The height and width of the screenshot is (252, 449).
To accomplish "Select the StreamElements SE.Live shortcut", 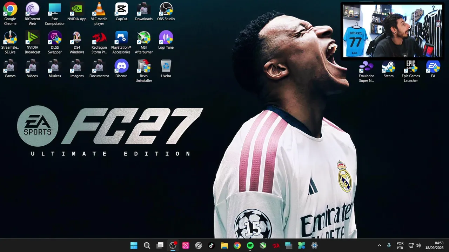I will (x=10, y=42).
